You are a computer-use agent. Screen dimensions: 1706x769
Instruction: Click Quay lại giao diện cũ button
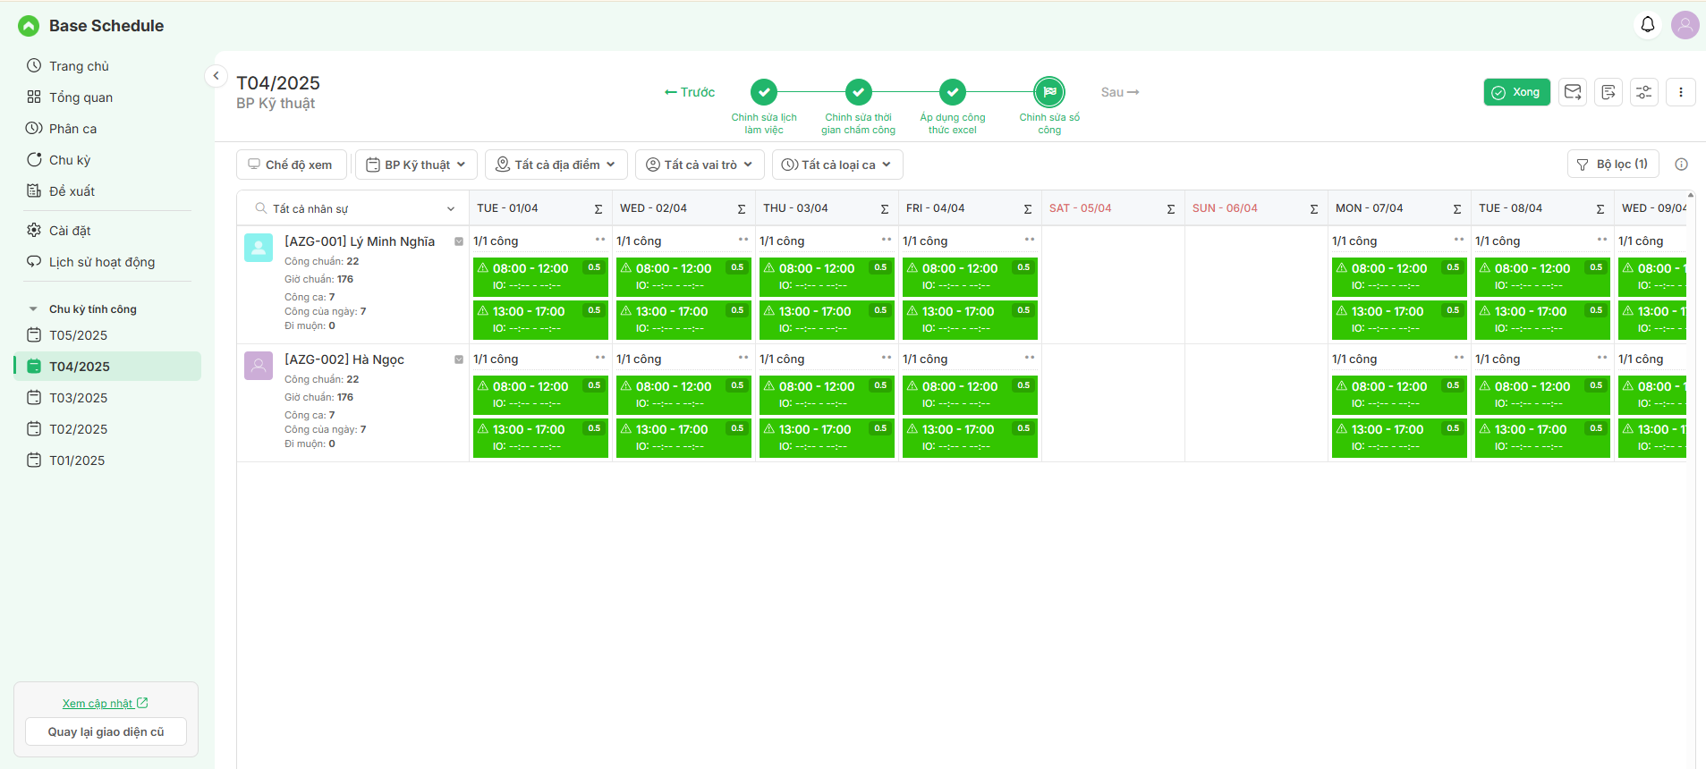[x=106, y=731]
